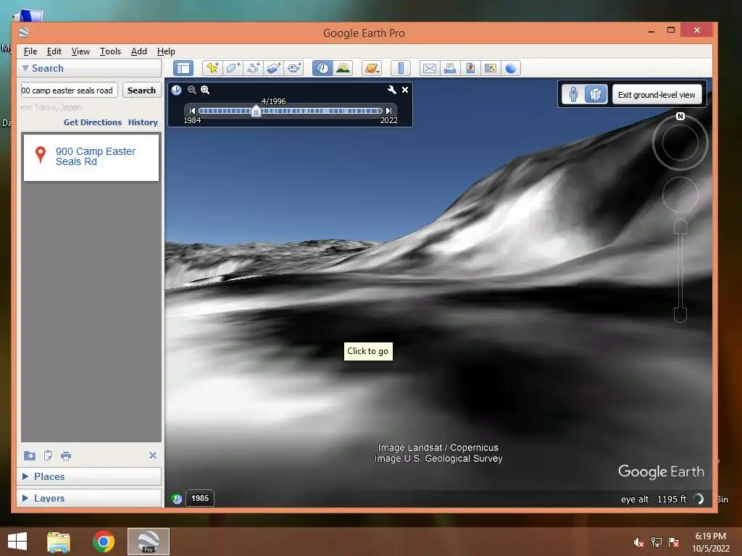This screenshot has height=556, width=742.
Task: Exit ground-level view
Action: 656,95
